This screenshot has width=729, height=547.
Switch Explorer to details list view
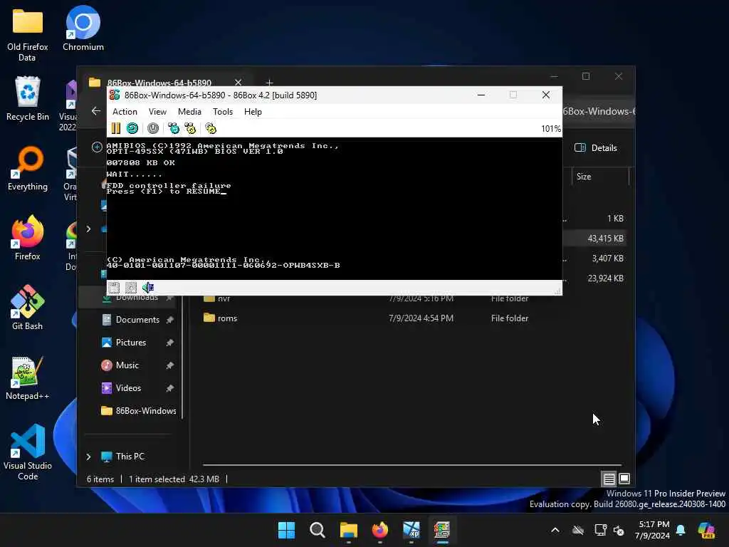point(609,479)
